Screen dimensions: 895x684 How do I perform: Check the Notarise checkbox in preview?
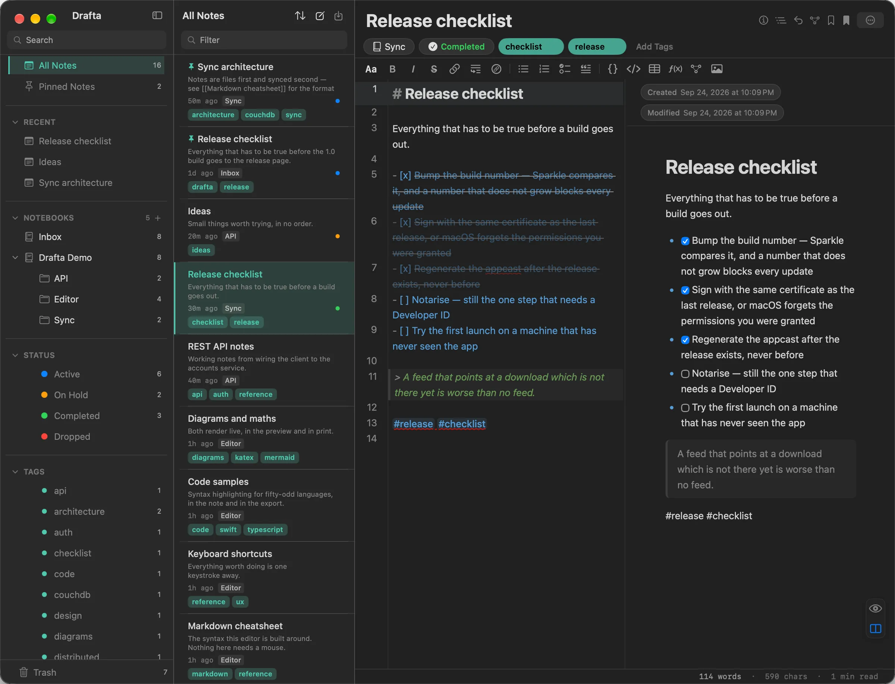[x=685, y=374]
